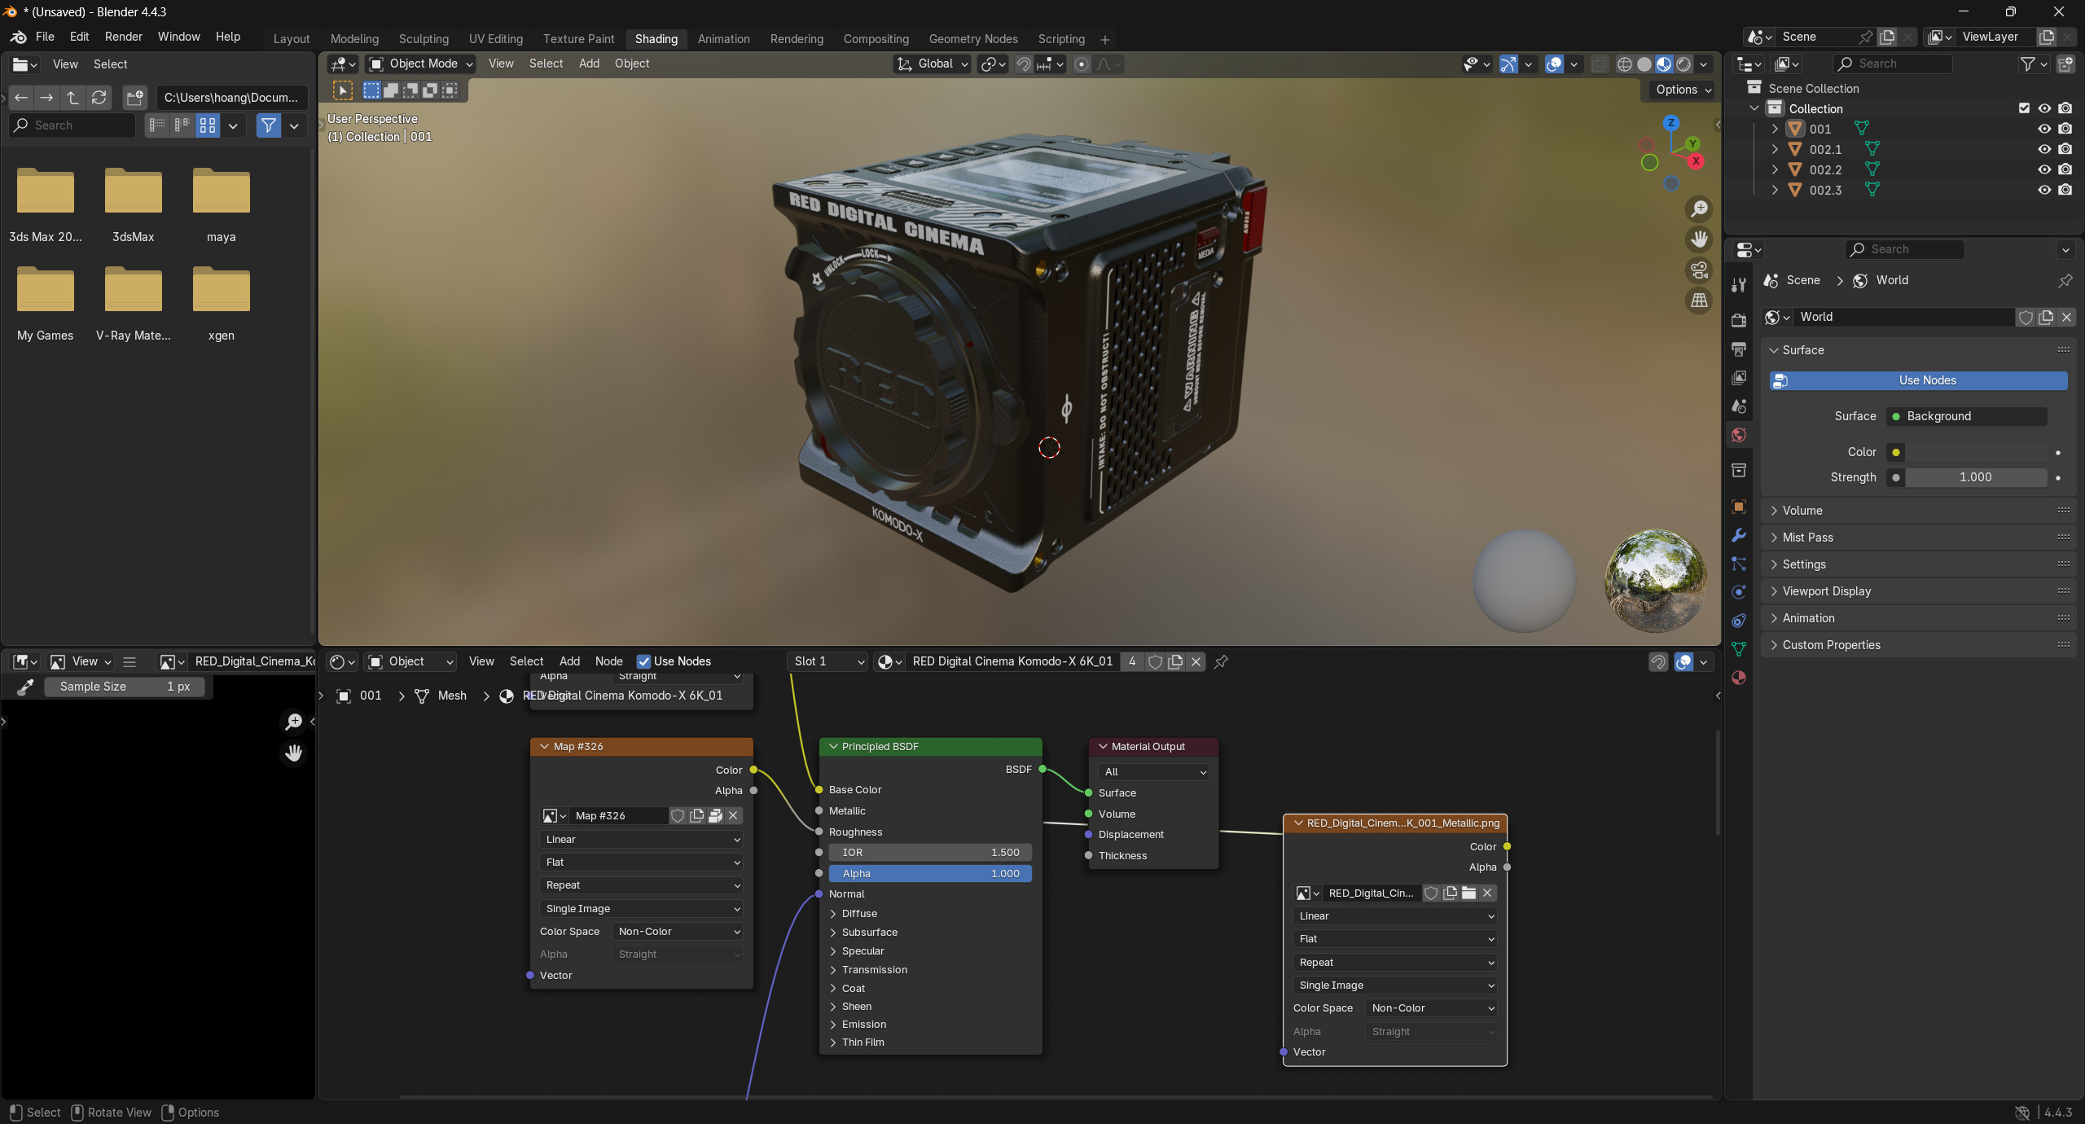Click the Use Nodes button in World
This screenshot has height=1124, width=2085.
coord(1918,380)
